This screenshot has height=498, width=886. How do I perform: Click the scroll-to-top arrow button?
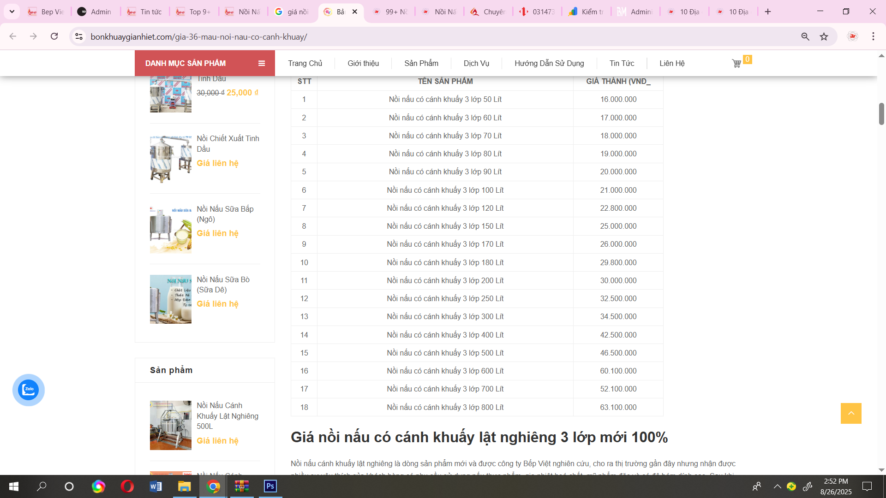[851, 413]
